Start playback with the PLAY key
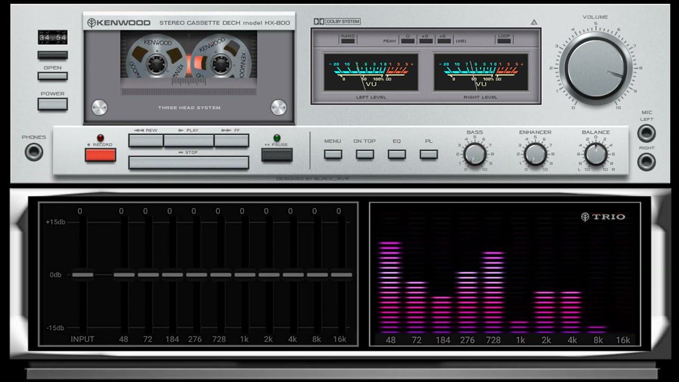 click(x=188, y=141)
